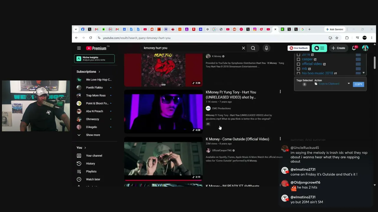
Task: Run the search with the magnifier button
Action: 253,48
